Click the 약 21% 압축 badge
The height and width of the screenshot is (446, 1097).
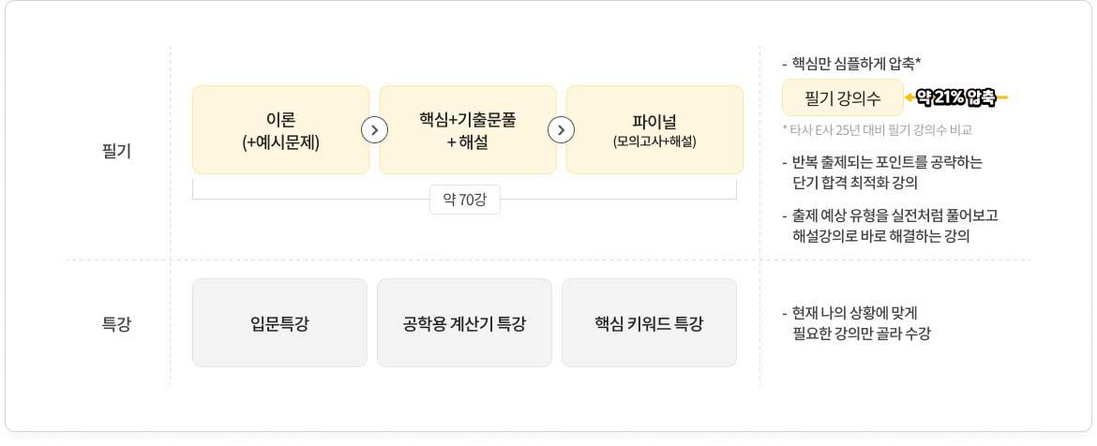click(955, 96)
